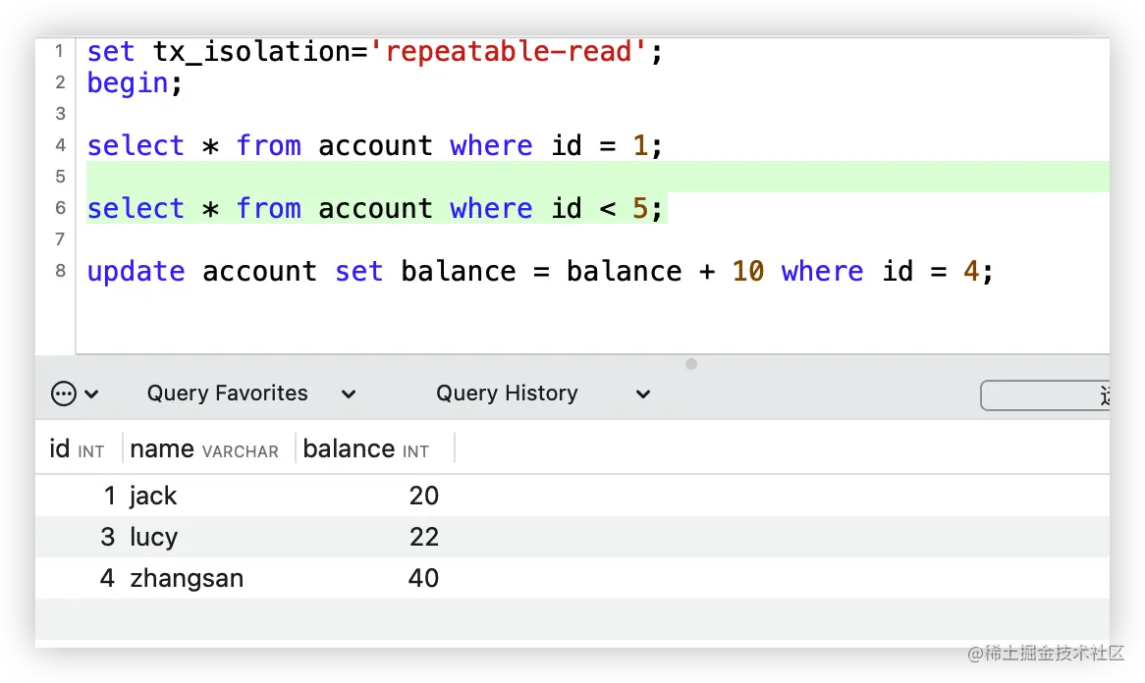
Task: Click the empty highlighted line 5
Action: click(597, 178)
